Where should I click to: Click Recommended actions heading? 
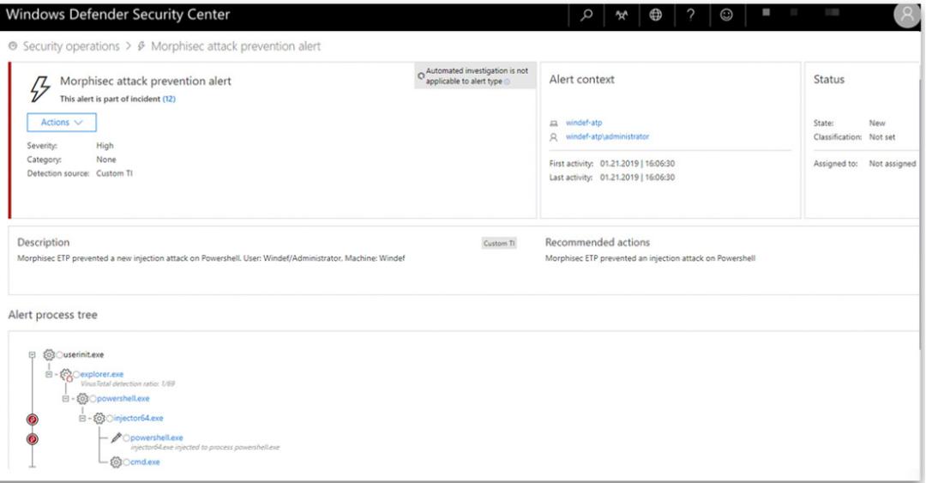pyautogui.click(x=597, y=243)
